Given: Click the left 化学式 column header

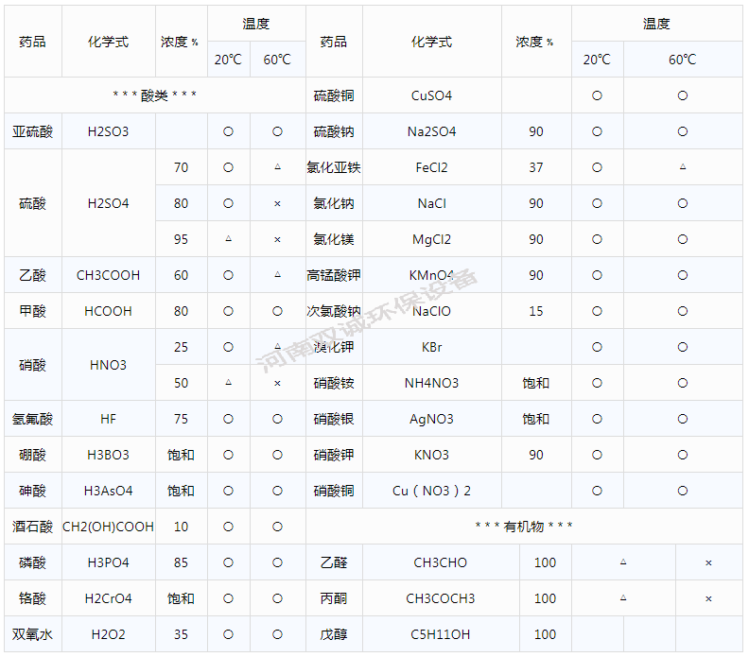Looking at the screenshot, I should click(109, 43).
